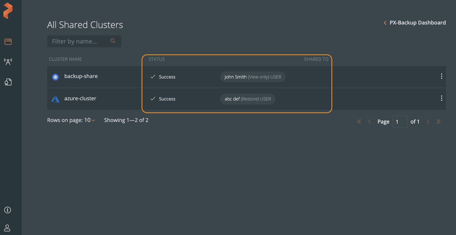This screenshot has width=456, height=235.
Task: Open the three-dot menu for backup-share row
Action: pos(441,76)
